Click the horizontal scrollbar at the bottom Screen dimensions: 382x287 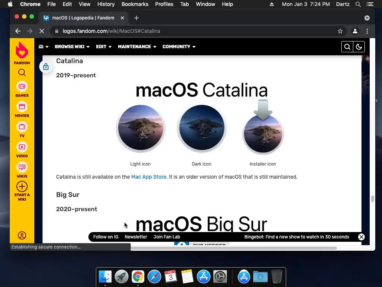[234, 248]
